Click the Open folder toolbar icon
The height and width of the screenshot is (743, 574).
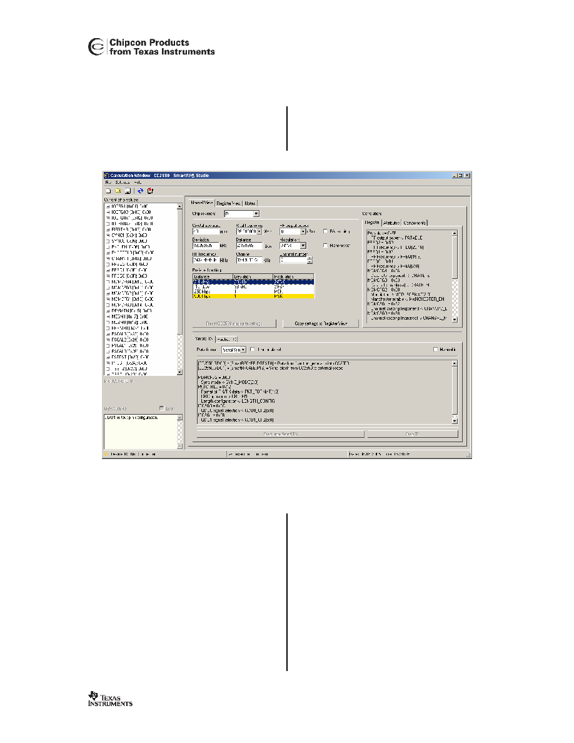[118, 191]
